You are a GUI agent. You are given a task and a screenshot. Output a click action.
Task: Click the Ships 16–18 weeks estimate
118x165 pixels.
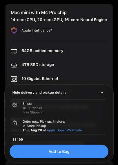pyautogui.click(x=32, y=108)
